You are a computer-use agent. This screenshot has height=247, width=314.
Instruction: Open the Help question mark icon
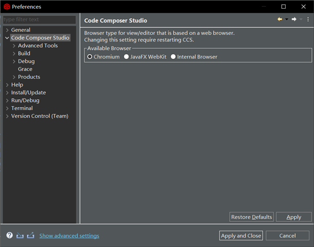pos(9,236)
